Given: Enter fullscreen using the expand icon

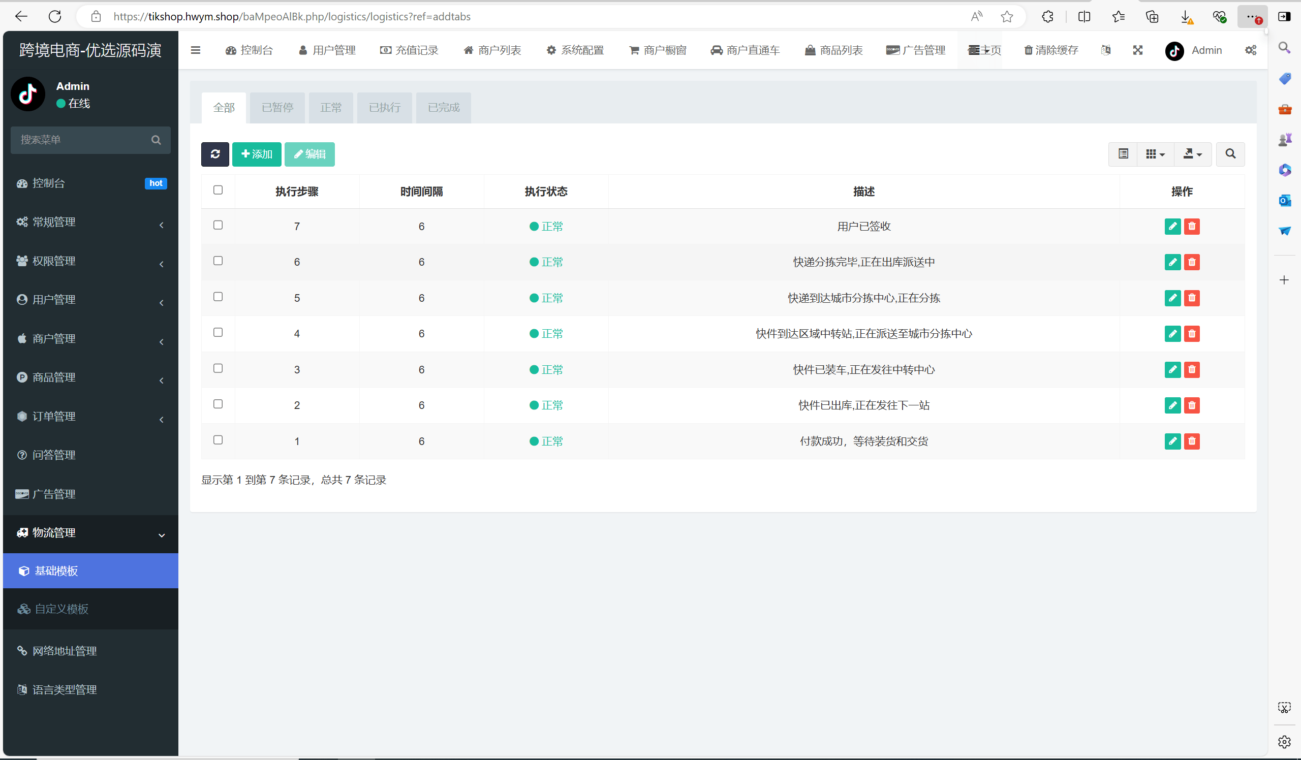Looking at the screenshot, I should pos(1137,50).
